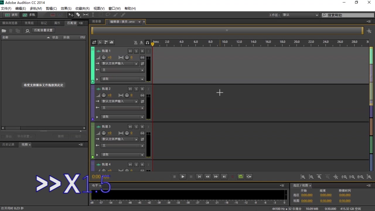Show the sends view
Image resolution: width=375 pixels, height=211 pixels.
tap(106, 42)
